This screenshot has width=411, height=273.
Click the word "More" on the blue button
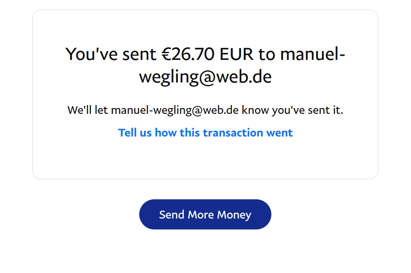(x=201, y=215)
